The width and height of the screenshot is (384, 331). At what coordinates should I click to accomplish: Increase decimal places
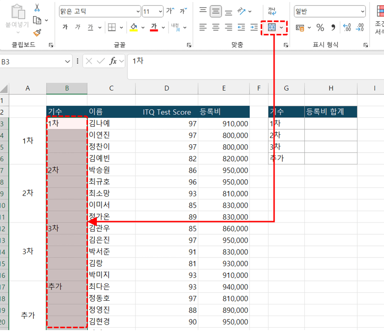point(347,27)
